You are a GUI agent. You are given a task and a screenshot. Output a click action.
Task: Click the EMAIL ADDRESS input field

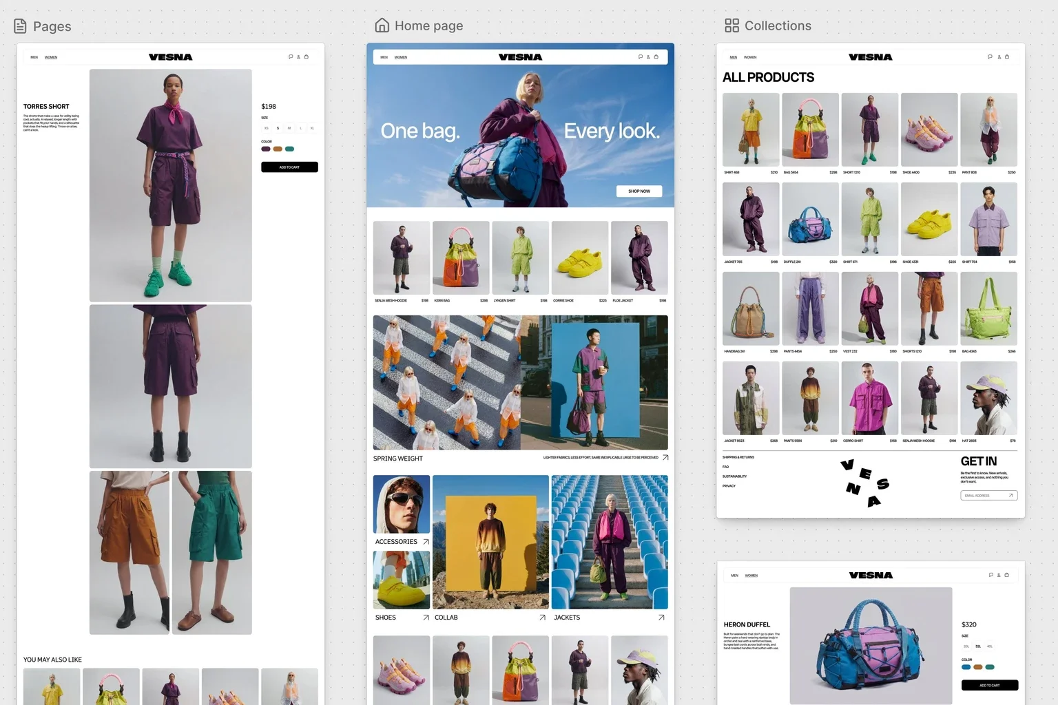pos(989,496)
